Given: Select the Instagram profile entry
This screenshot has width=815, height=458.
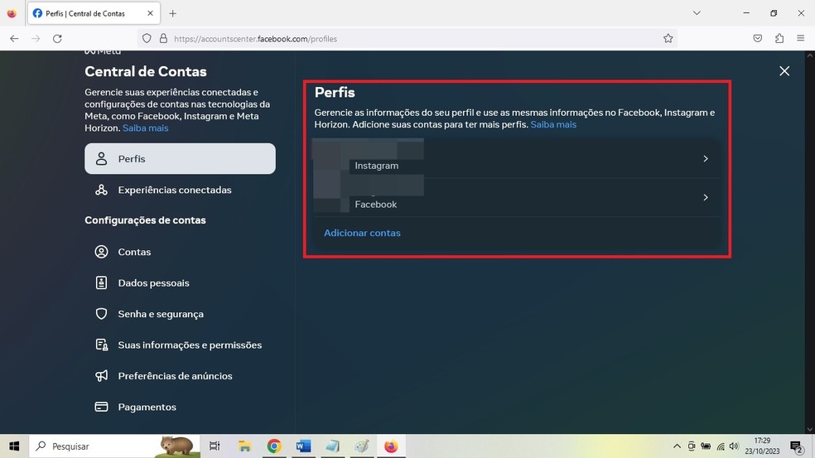Looking at the screenshot, I should click(x=517, y=158).
